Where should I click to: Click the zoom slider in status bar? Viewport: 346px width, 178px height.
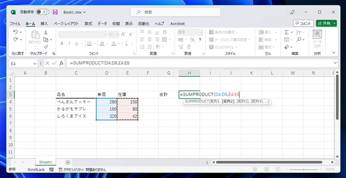point(304,169)
